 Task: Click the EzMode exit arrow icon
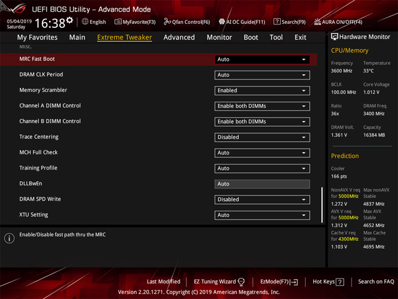295,282
